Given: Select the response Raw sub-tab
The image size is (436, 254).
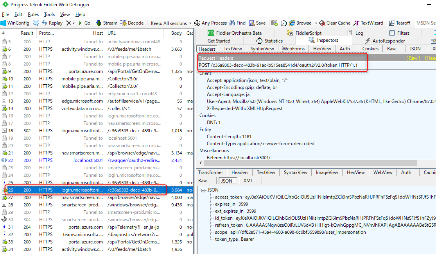Looking at the screenshot, I should [x=203, y=180].
